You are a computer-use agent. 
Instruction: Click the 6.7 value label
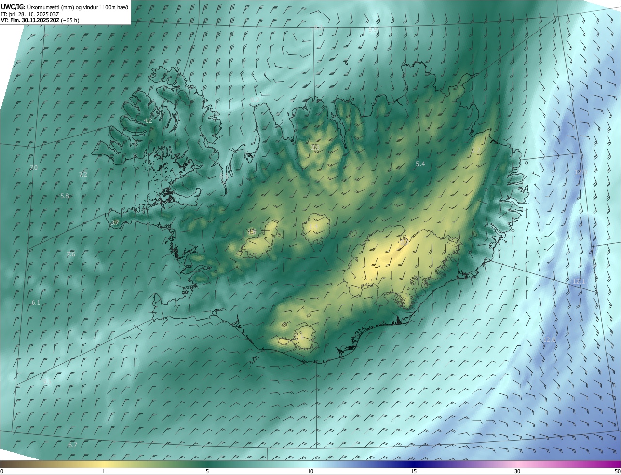[73, 445]
